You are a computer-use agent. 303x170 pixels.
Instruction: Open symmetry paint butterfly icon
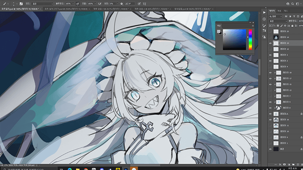pyautogui.click(x=144, y=4)
